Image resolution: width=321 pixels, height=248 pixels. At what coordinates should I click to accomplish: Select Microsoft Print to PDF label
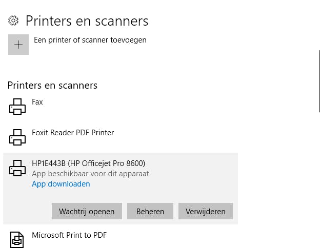(69, 235)
